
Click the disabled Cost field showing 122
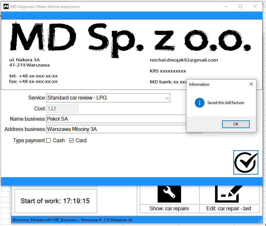click(62, 109)
